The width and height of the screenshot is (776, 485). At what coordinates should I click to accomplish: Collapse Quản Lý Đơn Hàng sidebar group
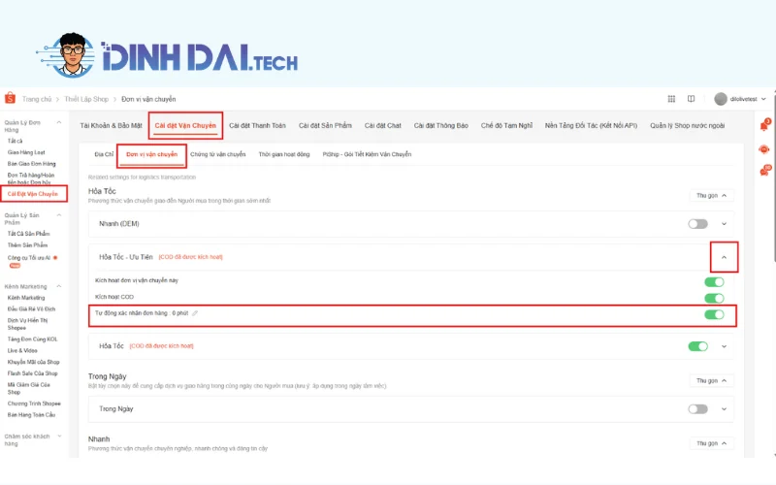59,123
